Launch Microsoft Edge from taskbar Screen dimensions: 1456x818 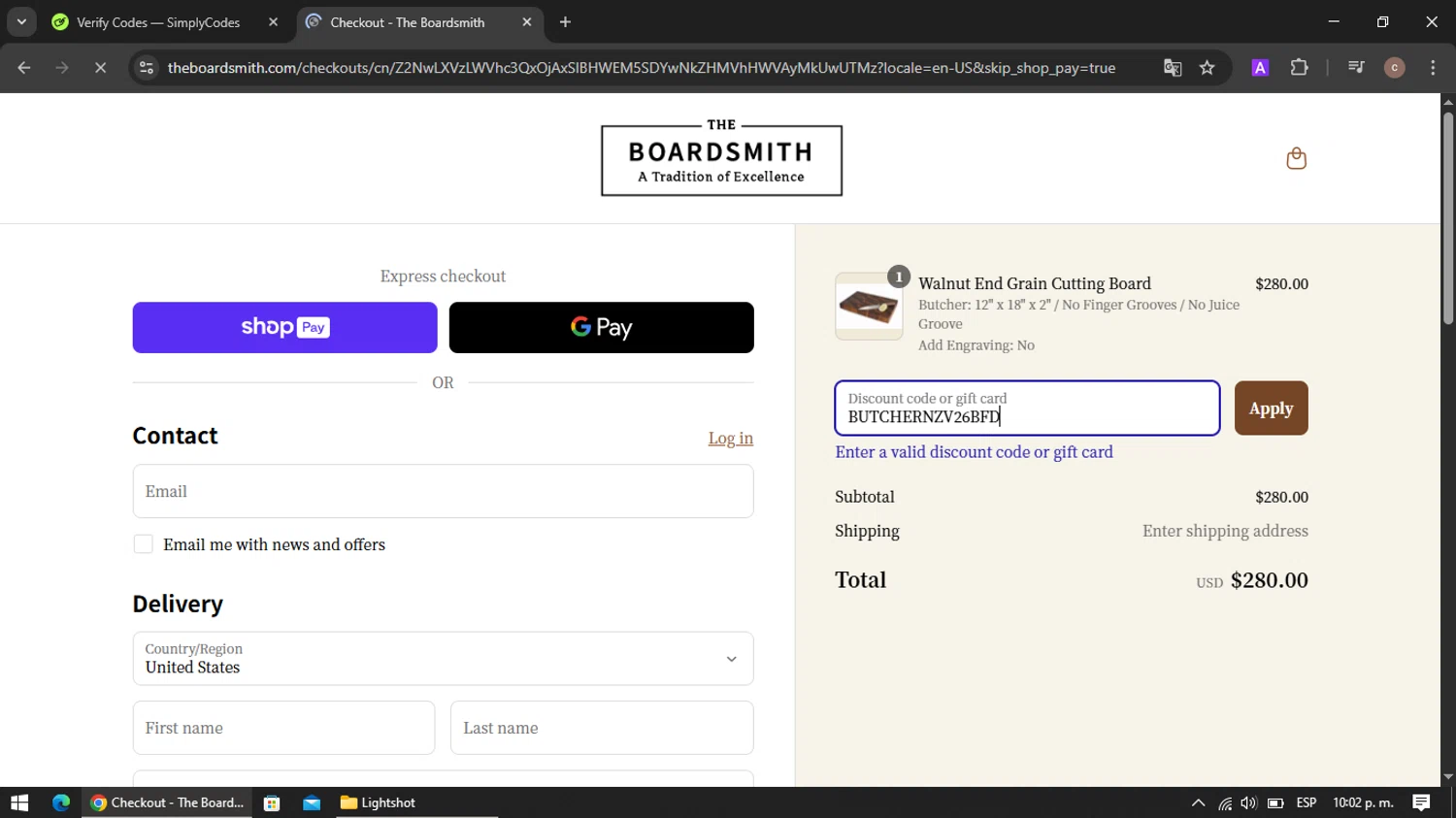(61, 802)
